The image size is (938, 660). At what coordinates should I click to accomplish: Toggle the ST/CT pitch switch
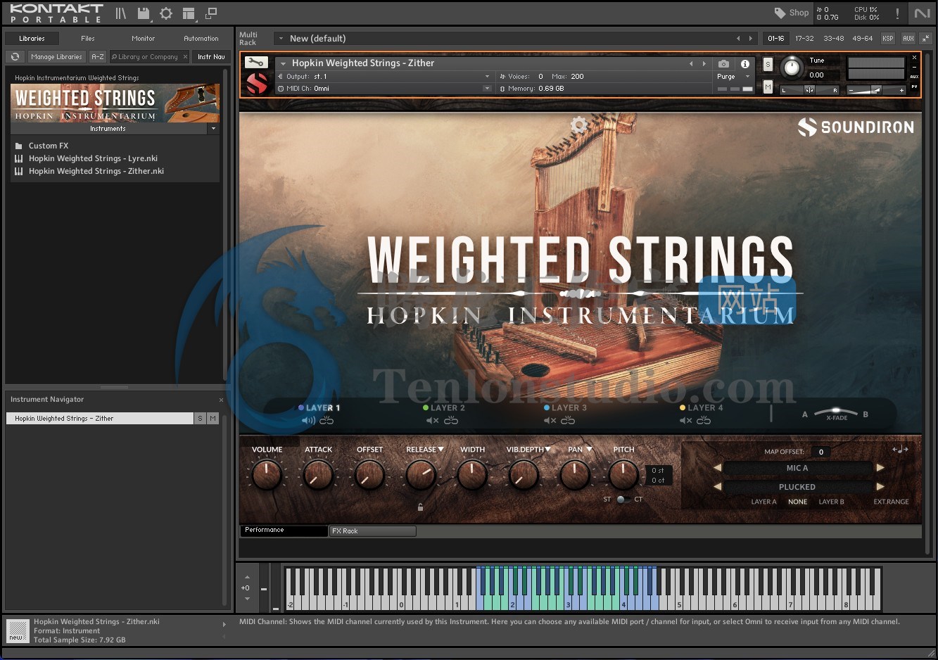(x=623, y=500)
